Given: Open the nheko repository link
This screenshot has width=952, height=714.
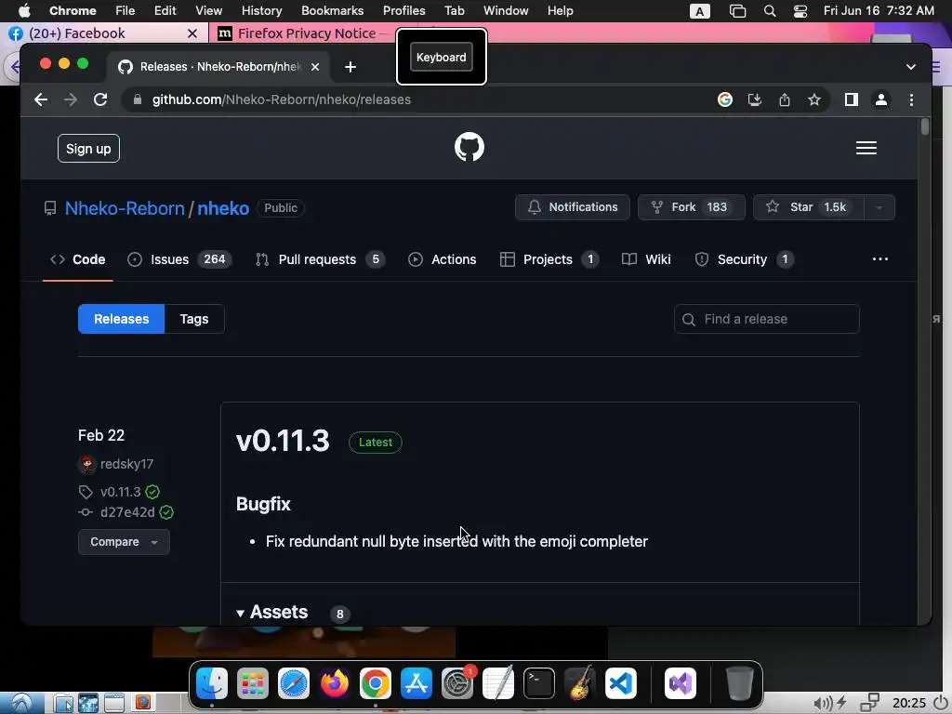Looking at the screenshot, I should 223,208.
